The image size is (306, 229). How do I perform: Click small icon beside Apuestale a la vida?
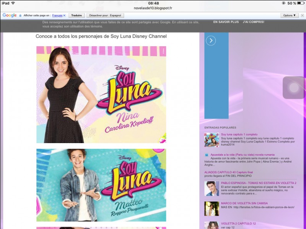tap(207, 155)
